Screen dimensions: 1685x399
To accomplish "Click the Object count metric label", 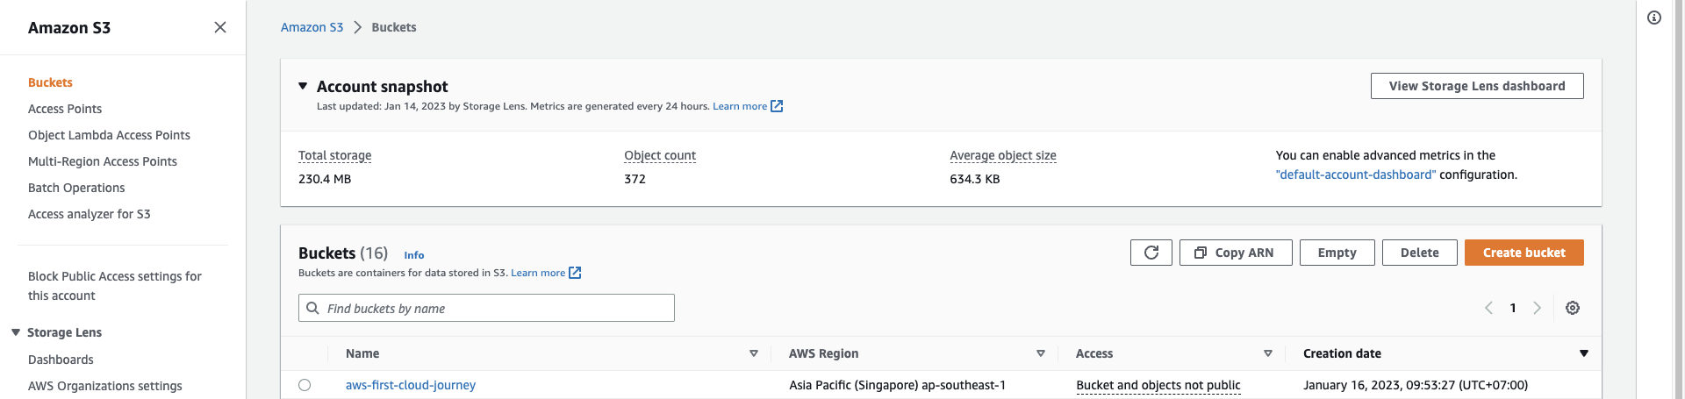I will (660, 155).
